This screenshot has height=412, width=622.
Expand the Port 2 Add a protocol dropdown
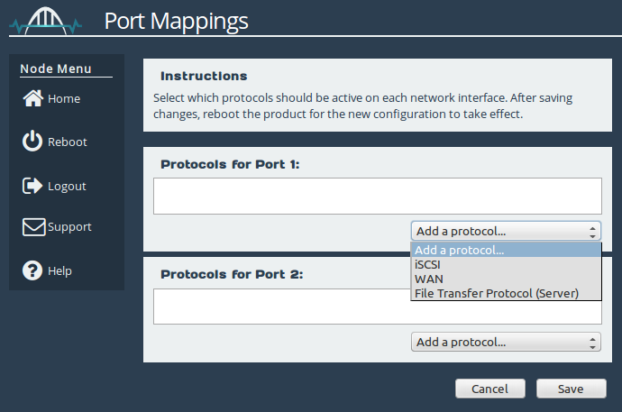pyautogui.click(x=506, y=342)
